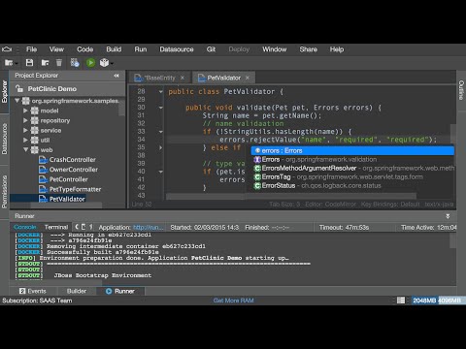The width and height of the screenshot is (466, 349).
Task: Switch to the Terminal tab in Runner
Action: coord(56,227)
